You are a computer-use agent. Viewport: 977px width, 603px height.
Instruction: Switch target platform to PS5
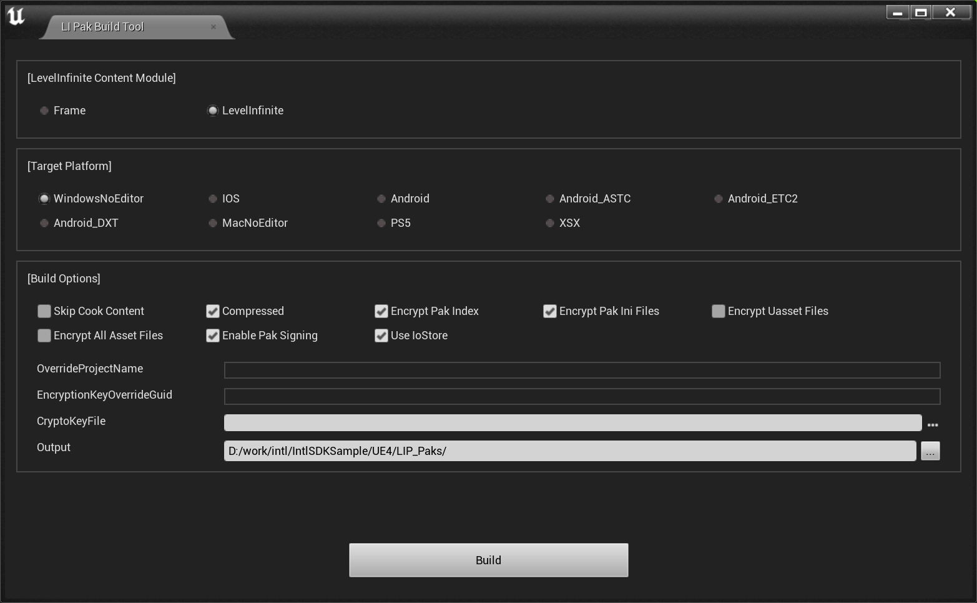(381, 222)
